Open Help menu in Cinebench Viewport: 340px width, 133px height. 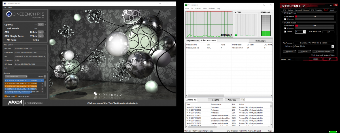pyautogui.click(x=10, y=7)
